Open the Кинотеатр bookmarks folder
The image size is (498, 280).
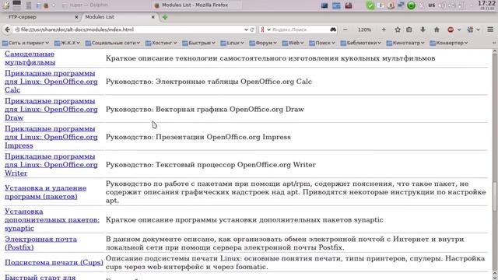tap(405, 43)
